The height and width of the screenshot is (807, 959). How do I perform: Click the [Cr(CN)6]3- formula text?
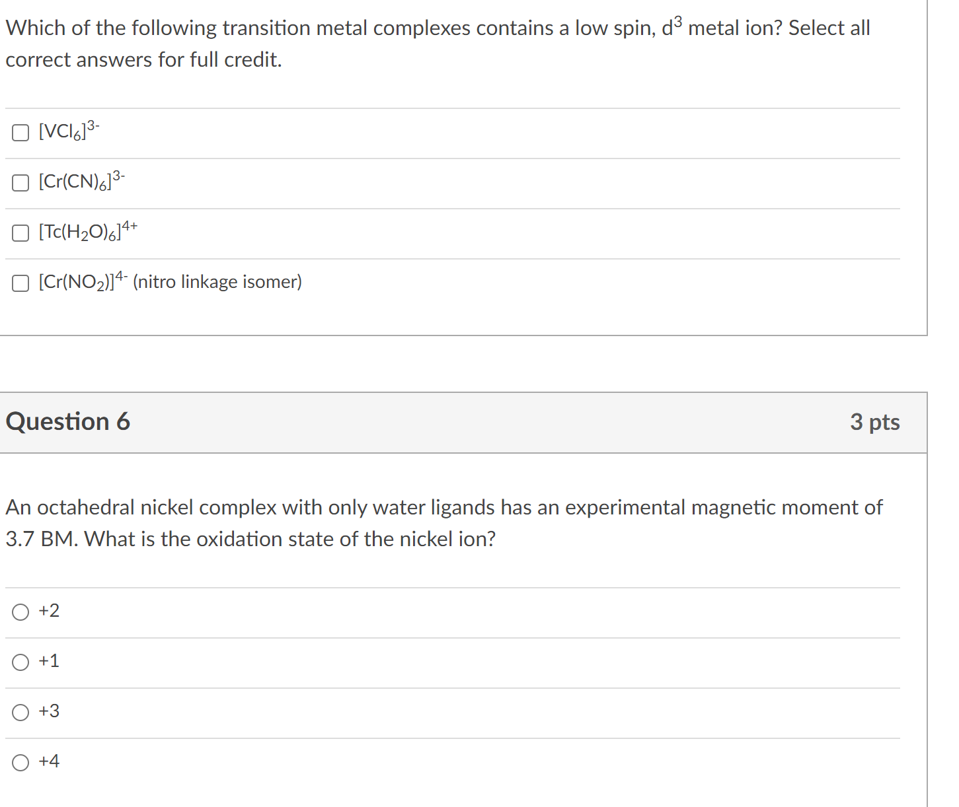(81, 182)
